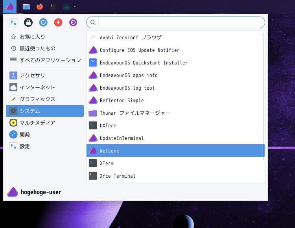
Task: Launch XTerm entry
Action: tap(175, 163)
